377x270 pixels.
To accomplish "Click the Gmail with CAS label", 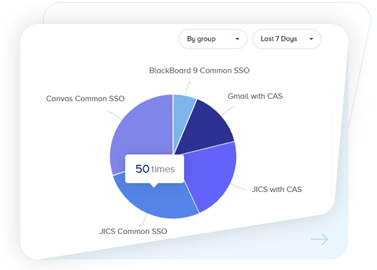I will click(255, 96).
